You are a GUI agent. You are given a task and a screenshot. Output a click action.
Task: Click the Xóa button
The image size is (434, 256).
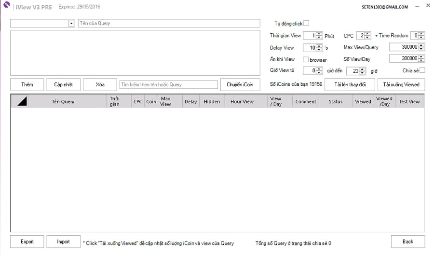(100, 85)
